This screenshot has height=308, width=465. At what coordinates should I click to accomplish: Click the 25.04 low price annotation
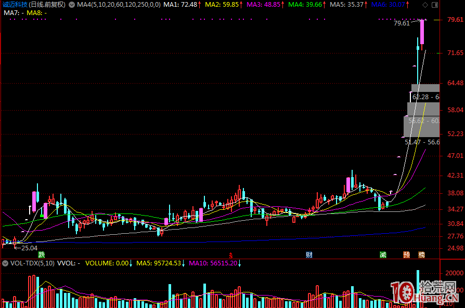coord(29,248)
